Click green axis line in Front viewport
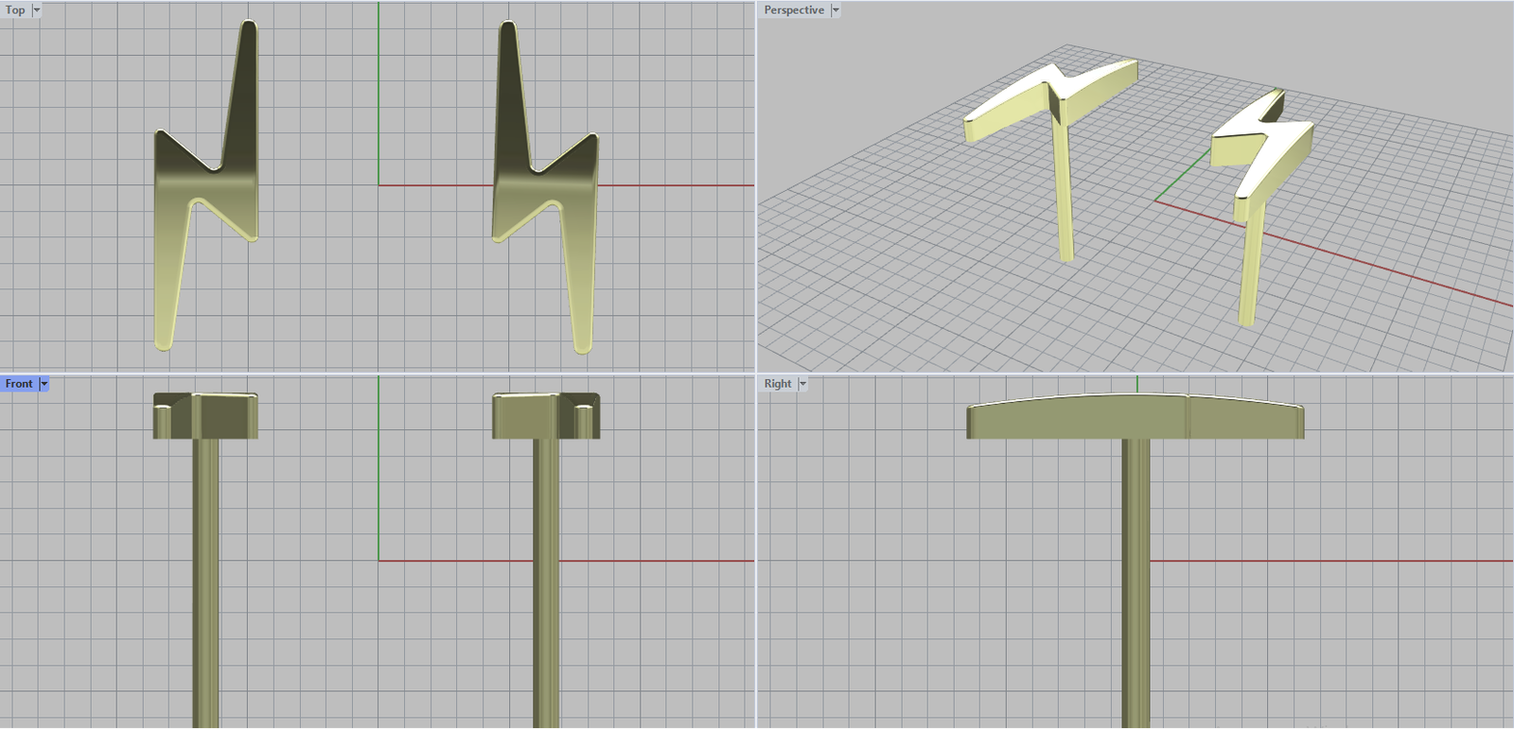Image resolution: width=1514 pixels, height=730 pixels. click(378, 473)
